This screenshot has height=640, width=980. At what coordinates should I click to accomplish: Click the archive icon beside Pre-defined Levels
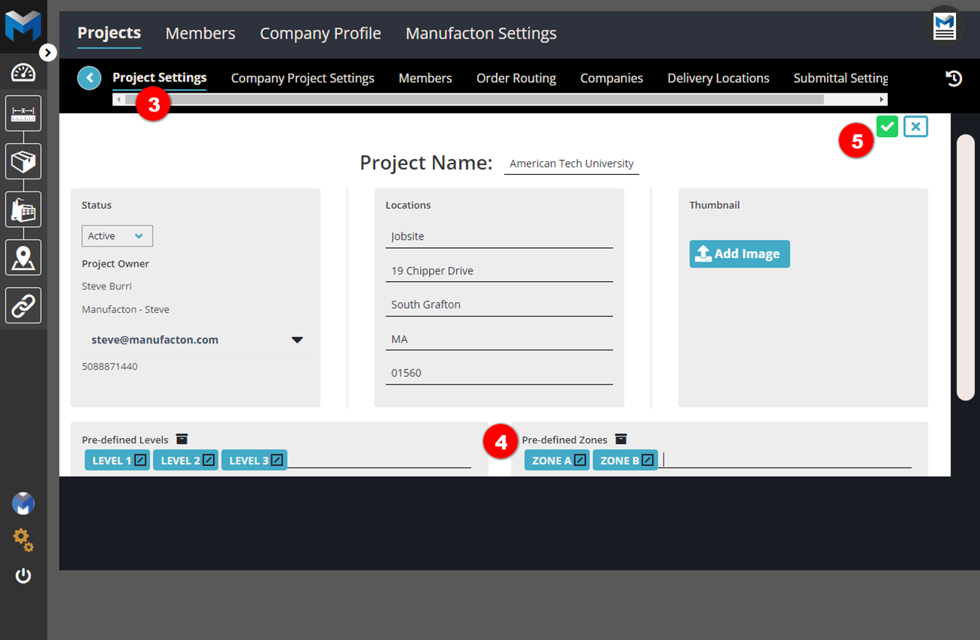(x=182, y=439)
